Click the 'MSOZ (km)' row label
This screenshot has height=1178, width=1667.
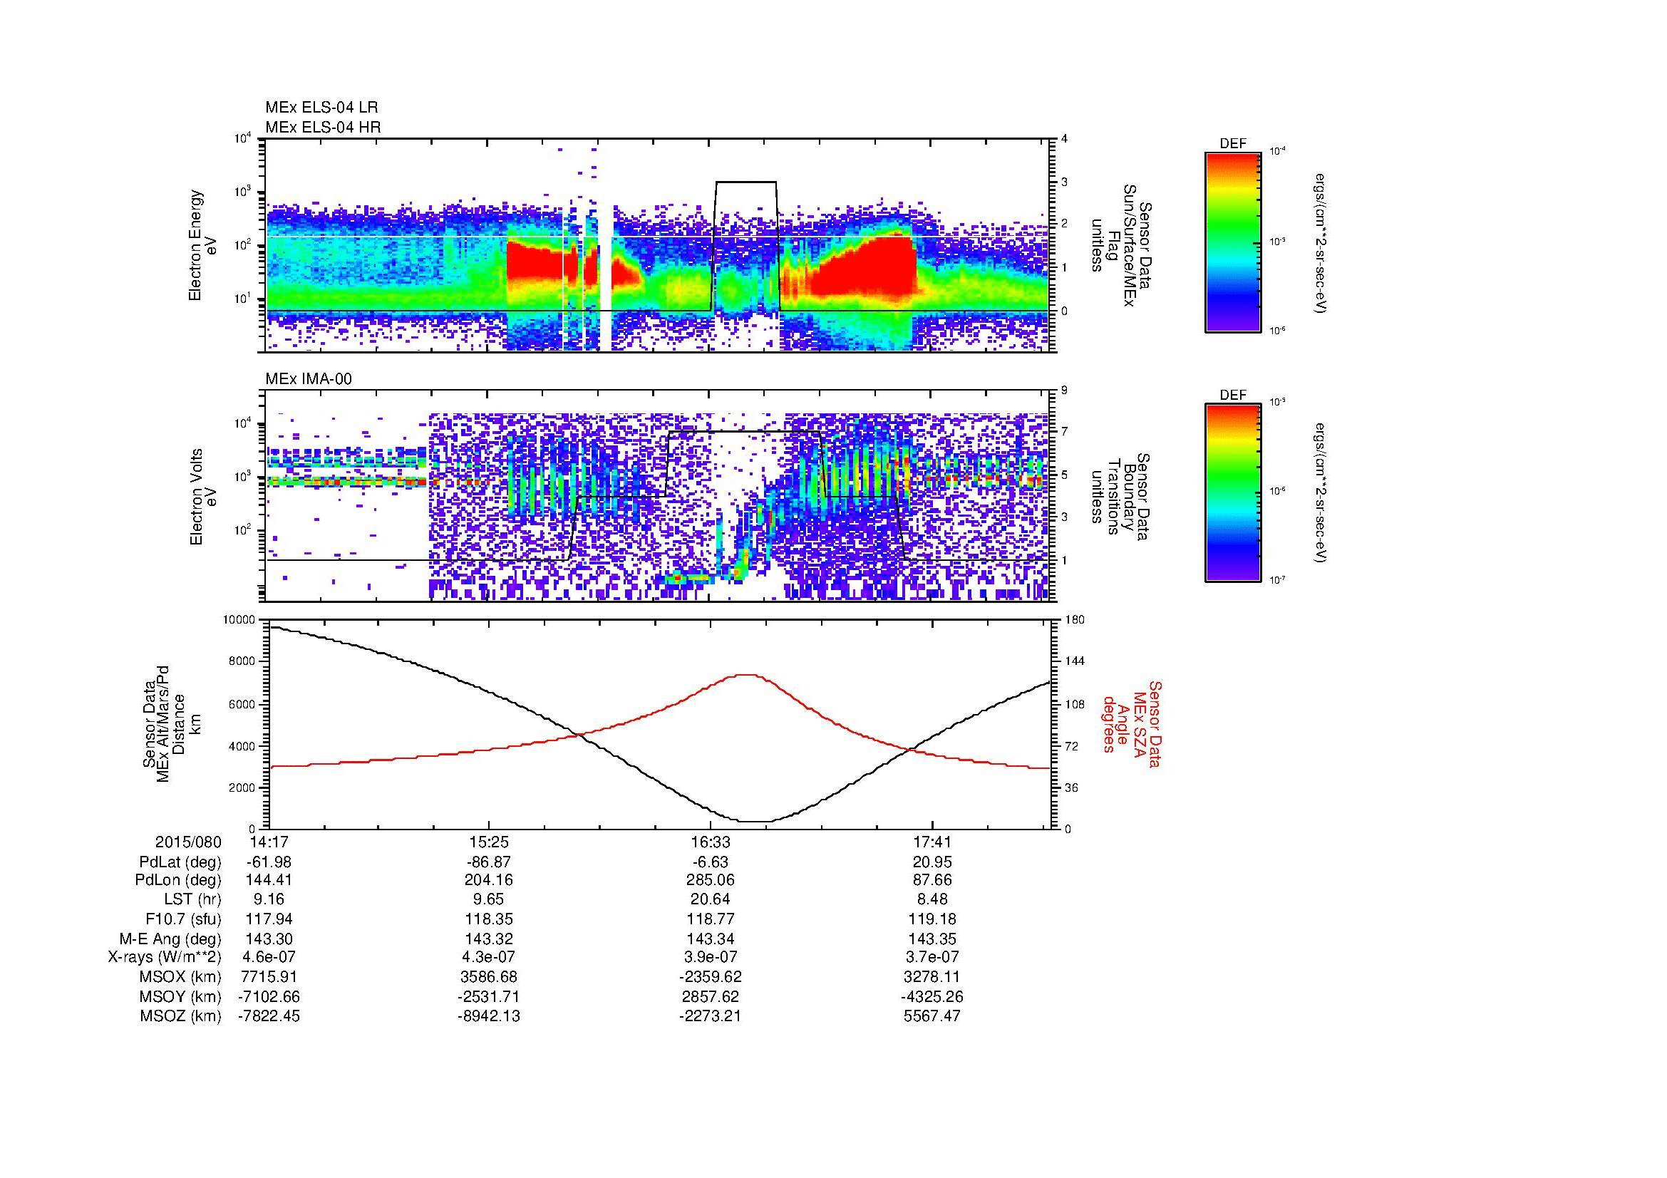coord(181,1016)
